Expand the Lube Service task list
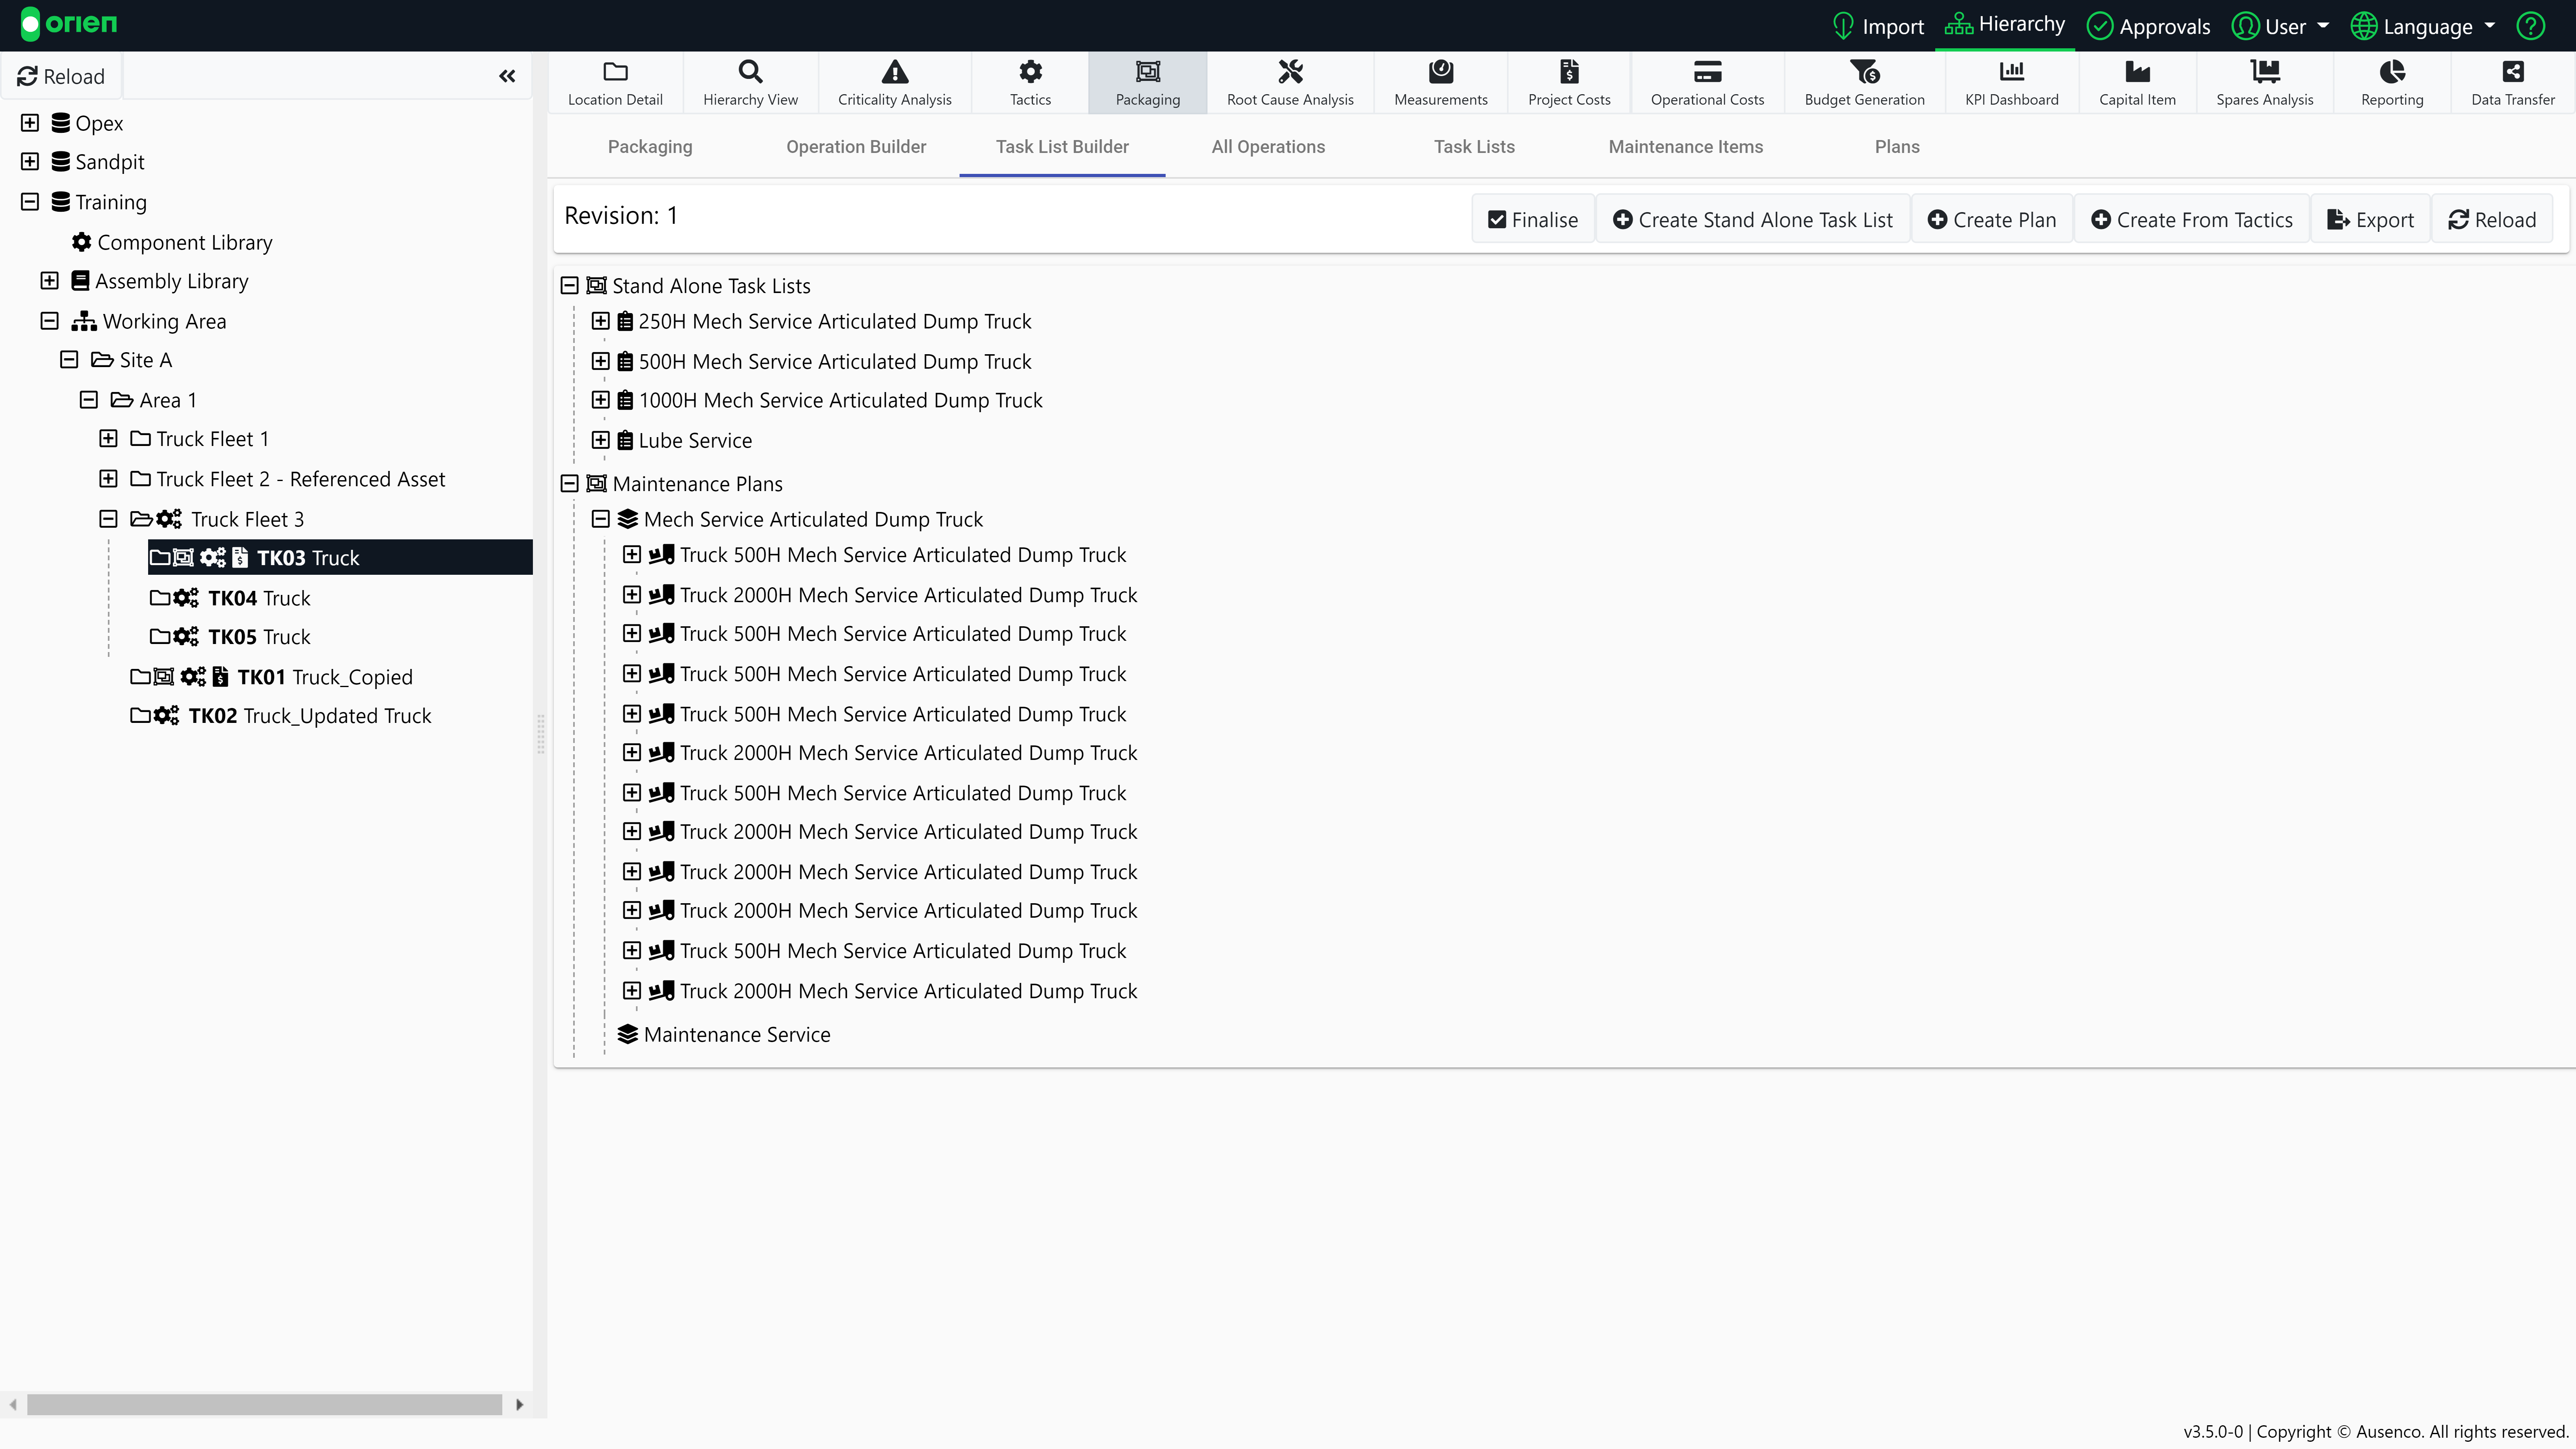The height and width of the screenshot is (1449, 2576). tap(600, 440)
